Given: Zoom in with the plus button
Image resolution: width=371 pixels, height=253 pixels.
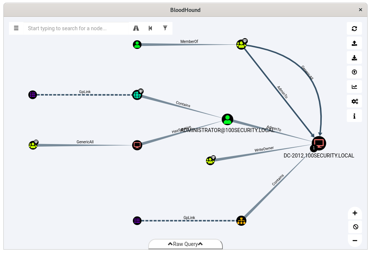Looking at the screenshot, I should [x=355, y=213].
